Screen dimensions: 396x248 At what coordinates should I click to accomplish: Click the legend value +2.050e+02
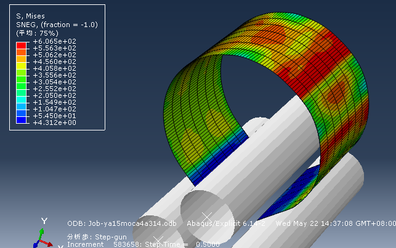(55, 95)
